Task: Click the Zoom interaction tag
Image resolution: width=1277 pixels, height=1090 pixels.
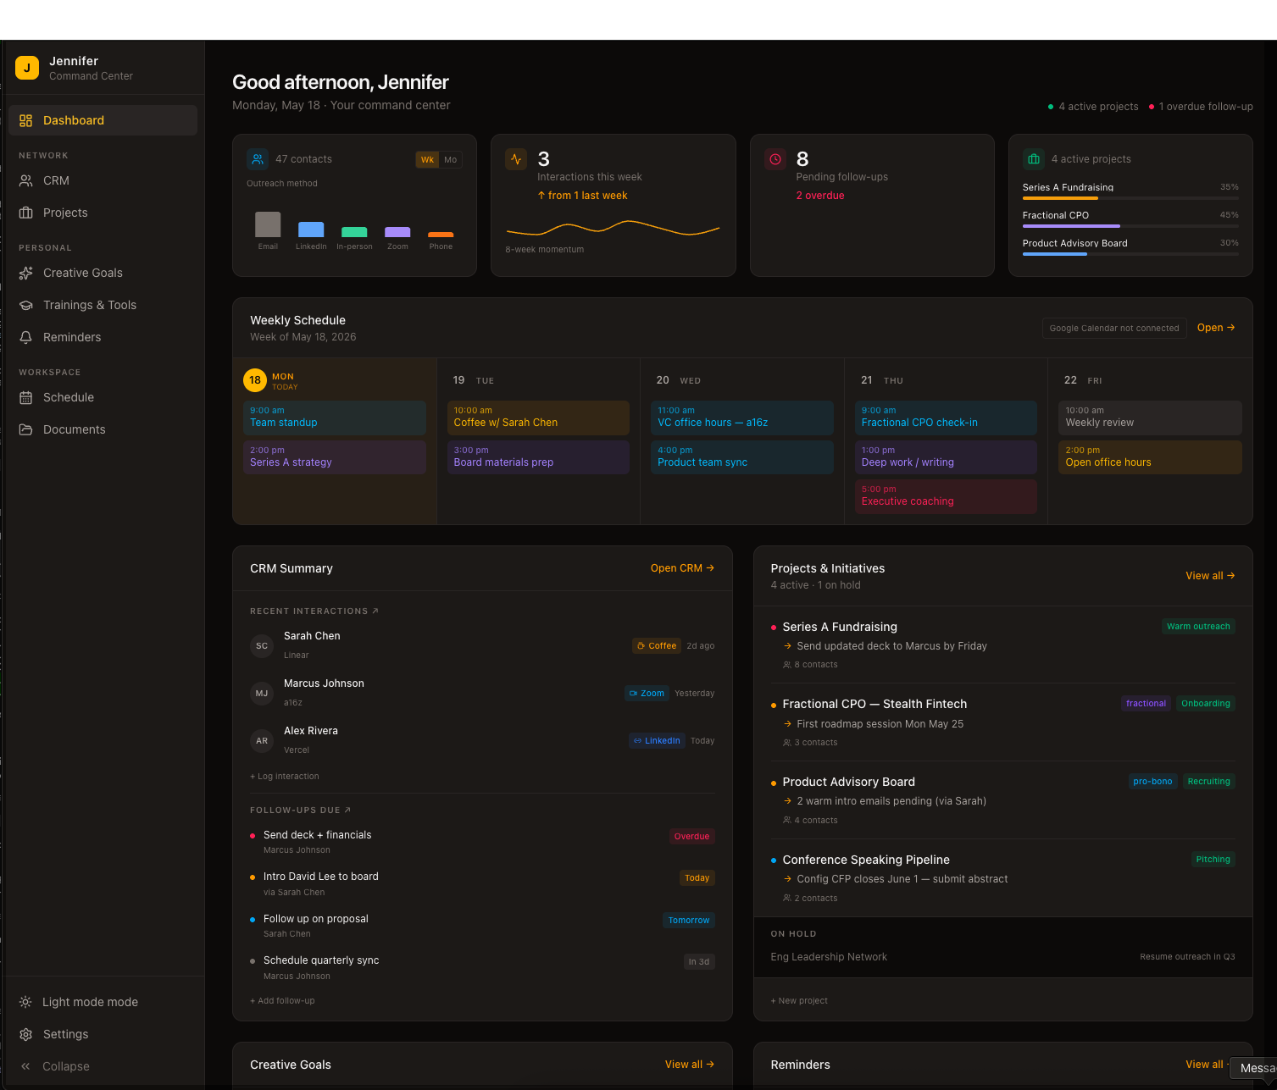Action: click(647, 693)
